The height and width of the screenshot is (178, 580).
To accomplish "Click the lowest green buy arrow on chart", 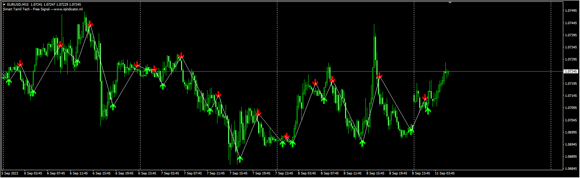I will (x=240, y=159).
